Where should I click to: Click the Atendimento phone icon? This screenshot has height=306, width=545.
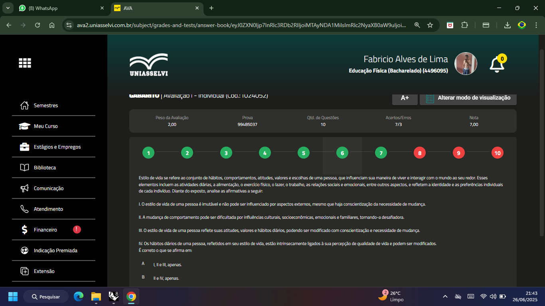click(x=25, y=209)
